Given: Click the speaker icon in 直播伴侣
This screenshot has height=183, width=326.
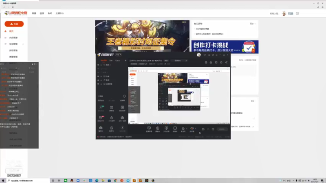Looking at the screenshot, I should pos(192,129).
